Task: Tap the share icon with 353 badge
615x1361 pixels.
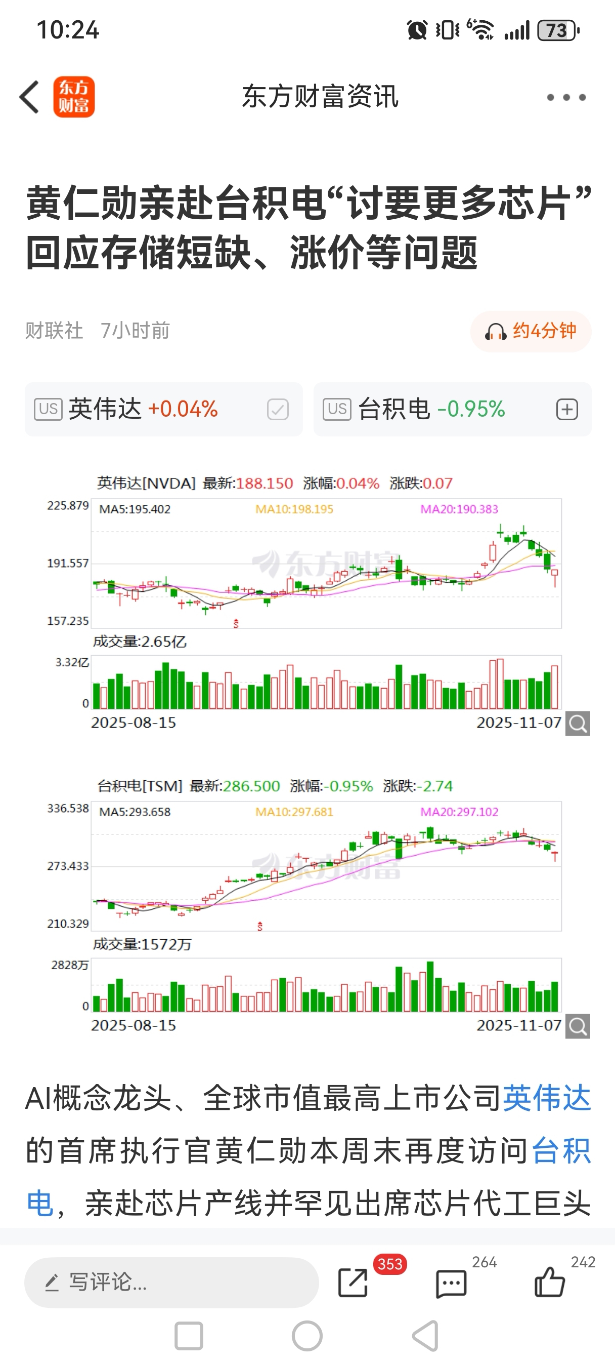Action: [353, 1283]
